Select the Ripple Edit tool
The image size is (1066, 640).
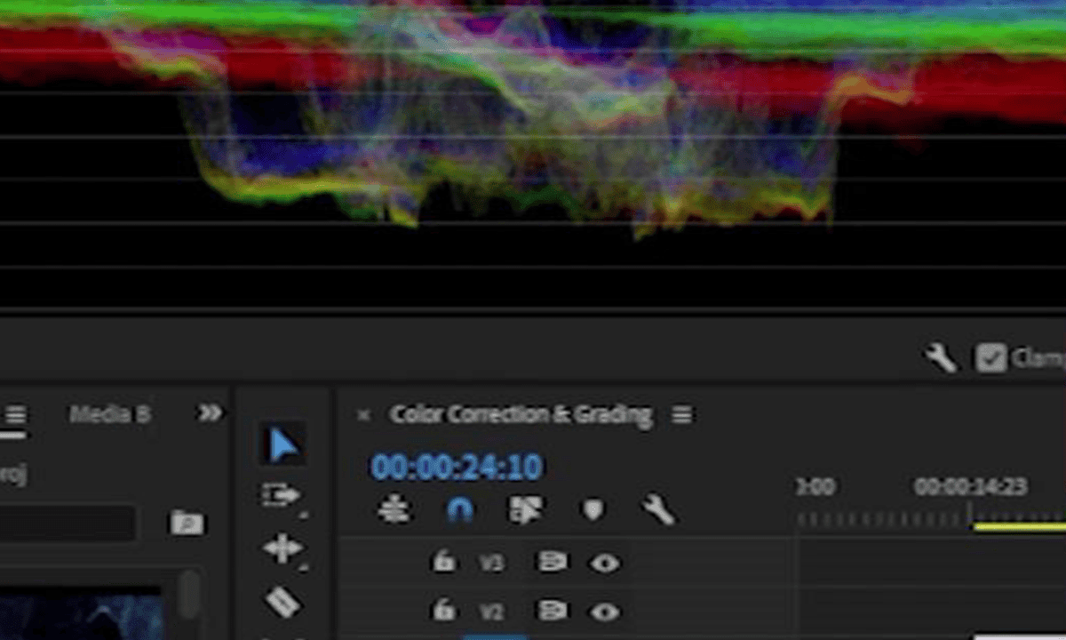[282, 549]
